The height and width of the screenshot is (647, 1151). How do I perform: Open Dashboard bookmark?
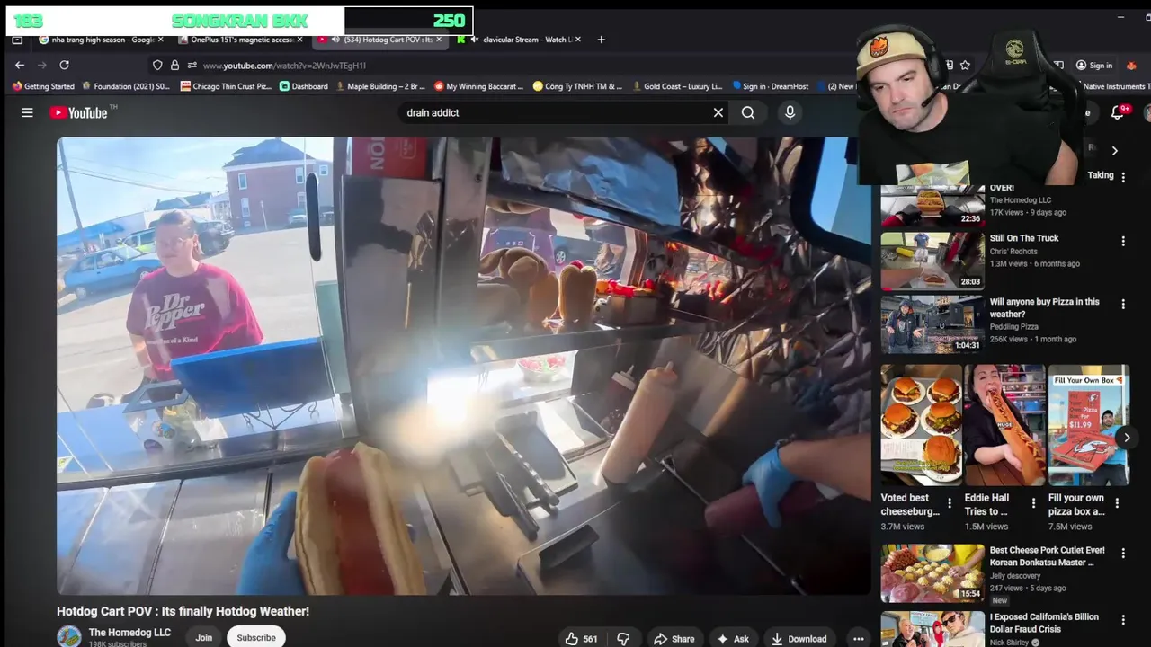[x=304, y=86]
